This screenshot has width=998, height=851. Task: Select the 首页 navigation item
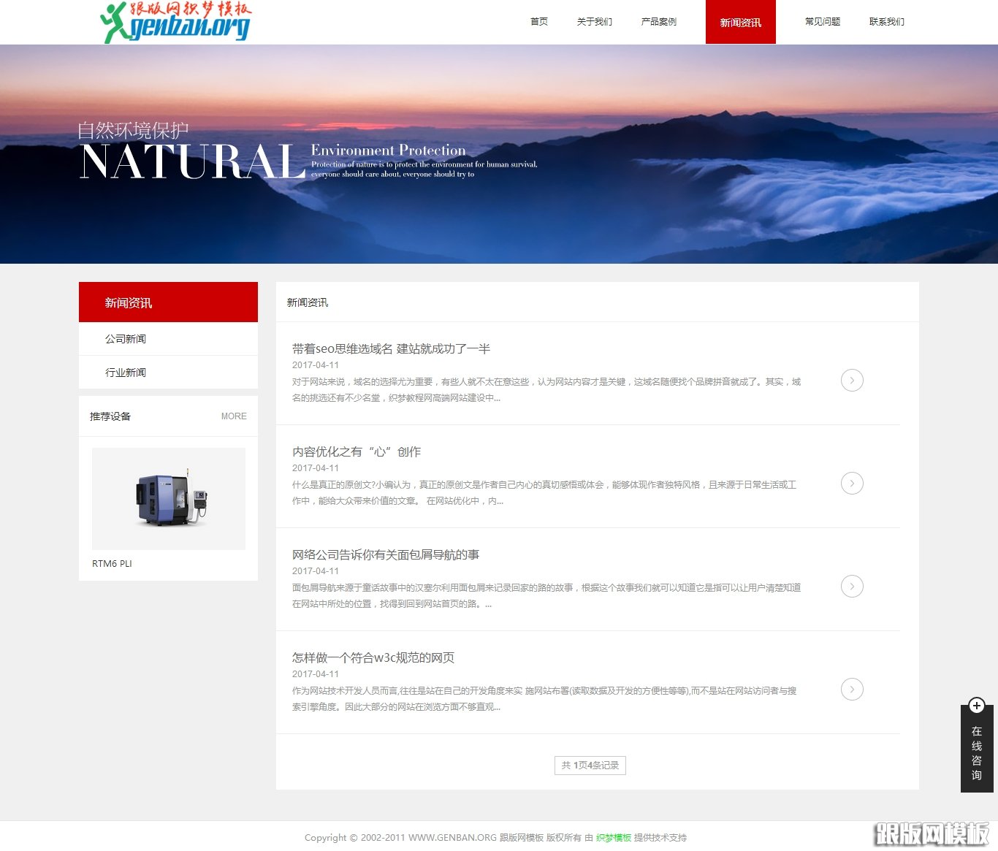coord(539,21)
